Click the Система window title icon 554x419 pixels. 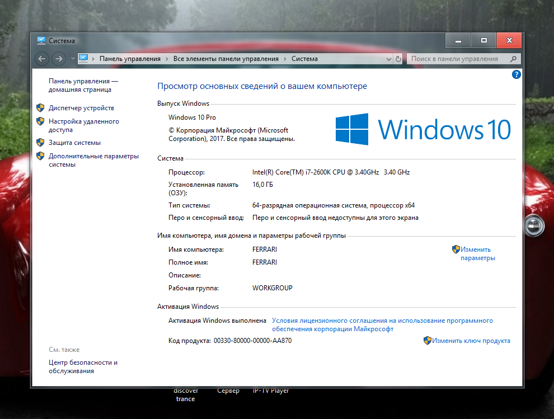pyautogui.click(x=41, y=41)
